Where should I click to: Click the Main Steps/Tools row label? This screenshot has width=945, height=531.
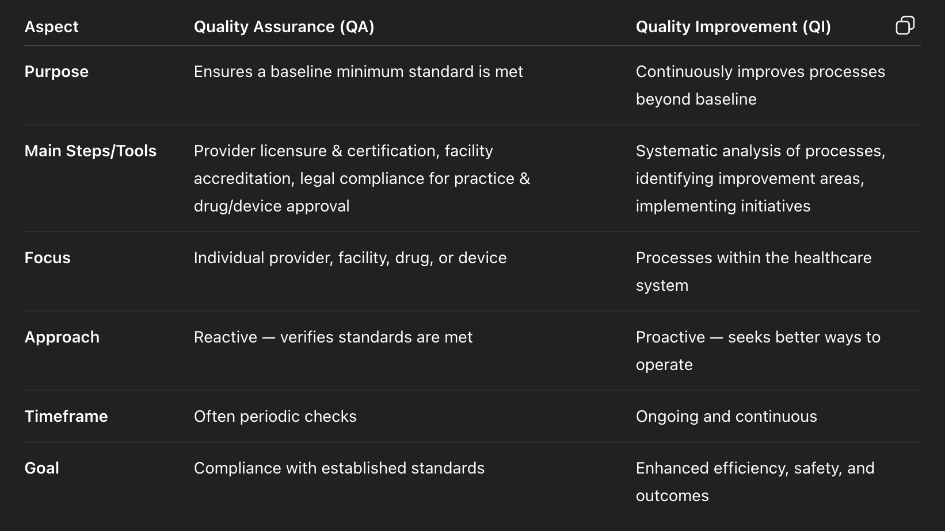pyautogui.click(x=90, y=151)
